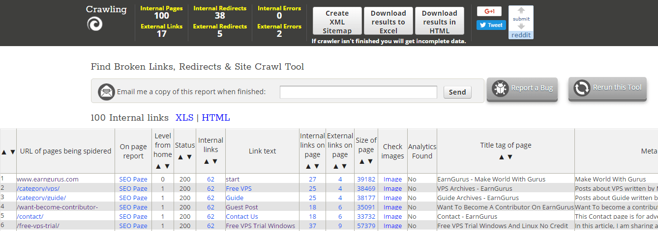Open the /category/vps/ URL link
Image resolution: width=658 pixels, height=231 pixels.
tap(38, 189)
